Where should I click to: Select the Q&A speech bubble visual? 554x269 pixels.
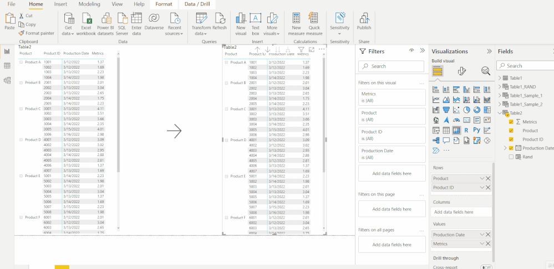446,141
